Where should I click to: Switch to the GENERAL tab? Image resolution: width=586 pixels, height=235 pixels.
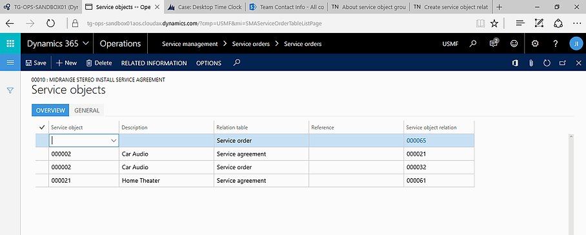click(86, 110)
